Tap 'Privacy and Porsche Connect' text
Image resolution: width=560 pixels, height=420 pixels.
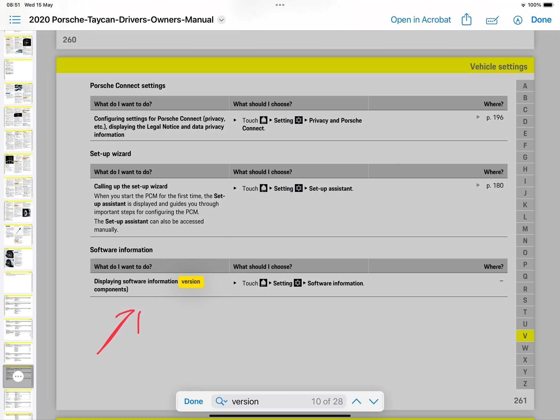[302, 124]
